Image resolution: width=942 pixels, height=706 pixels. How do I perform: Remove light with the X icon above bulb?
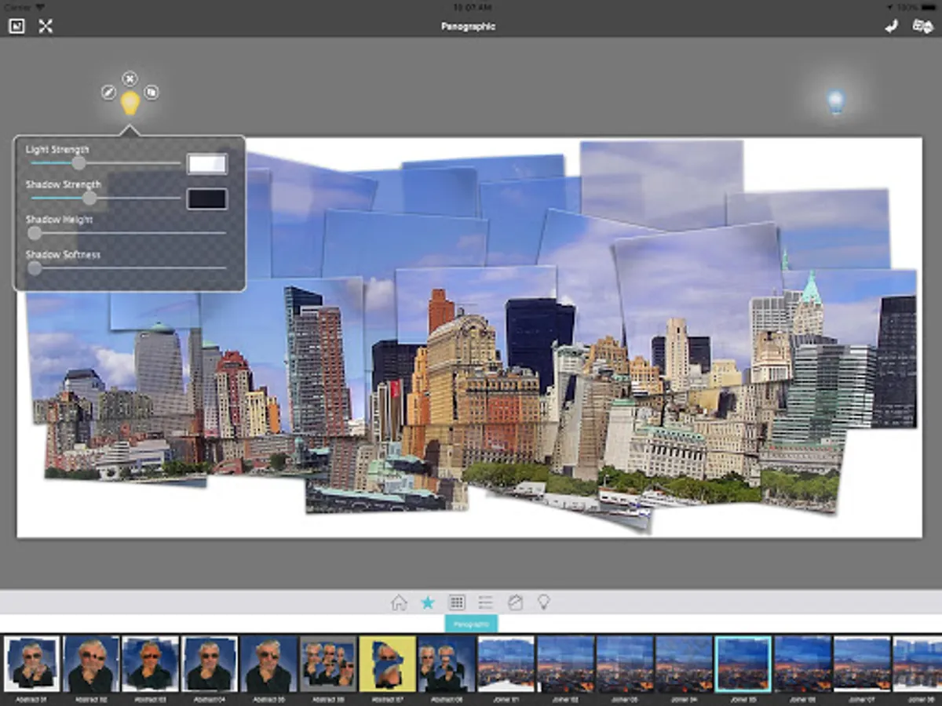(x=130, y=78)
